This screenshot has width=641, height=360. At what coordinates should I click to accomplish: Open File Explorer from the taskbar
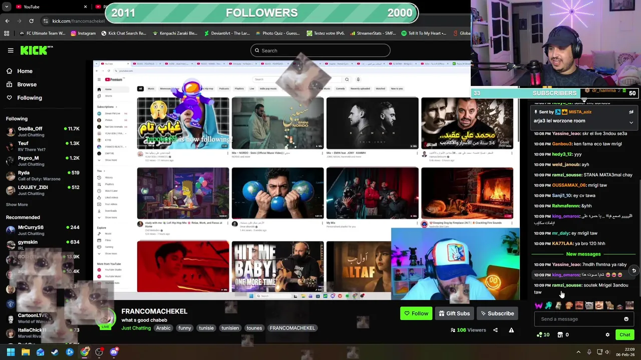coord(26,352)
